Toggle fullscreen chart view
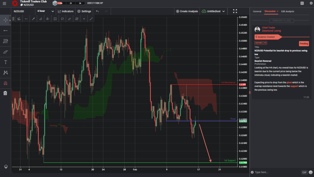 pyautogui.click(x=235, y=11)
